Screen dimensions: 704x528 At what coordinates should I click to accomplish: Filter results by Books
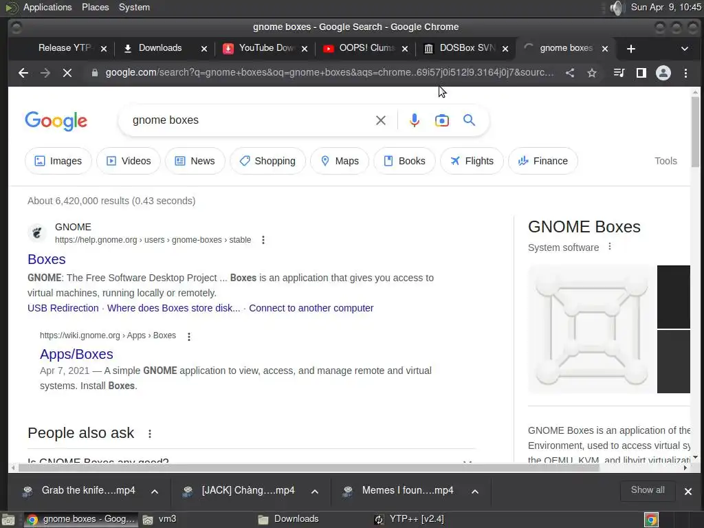point(404,161)
